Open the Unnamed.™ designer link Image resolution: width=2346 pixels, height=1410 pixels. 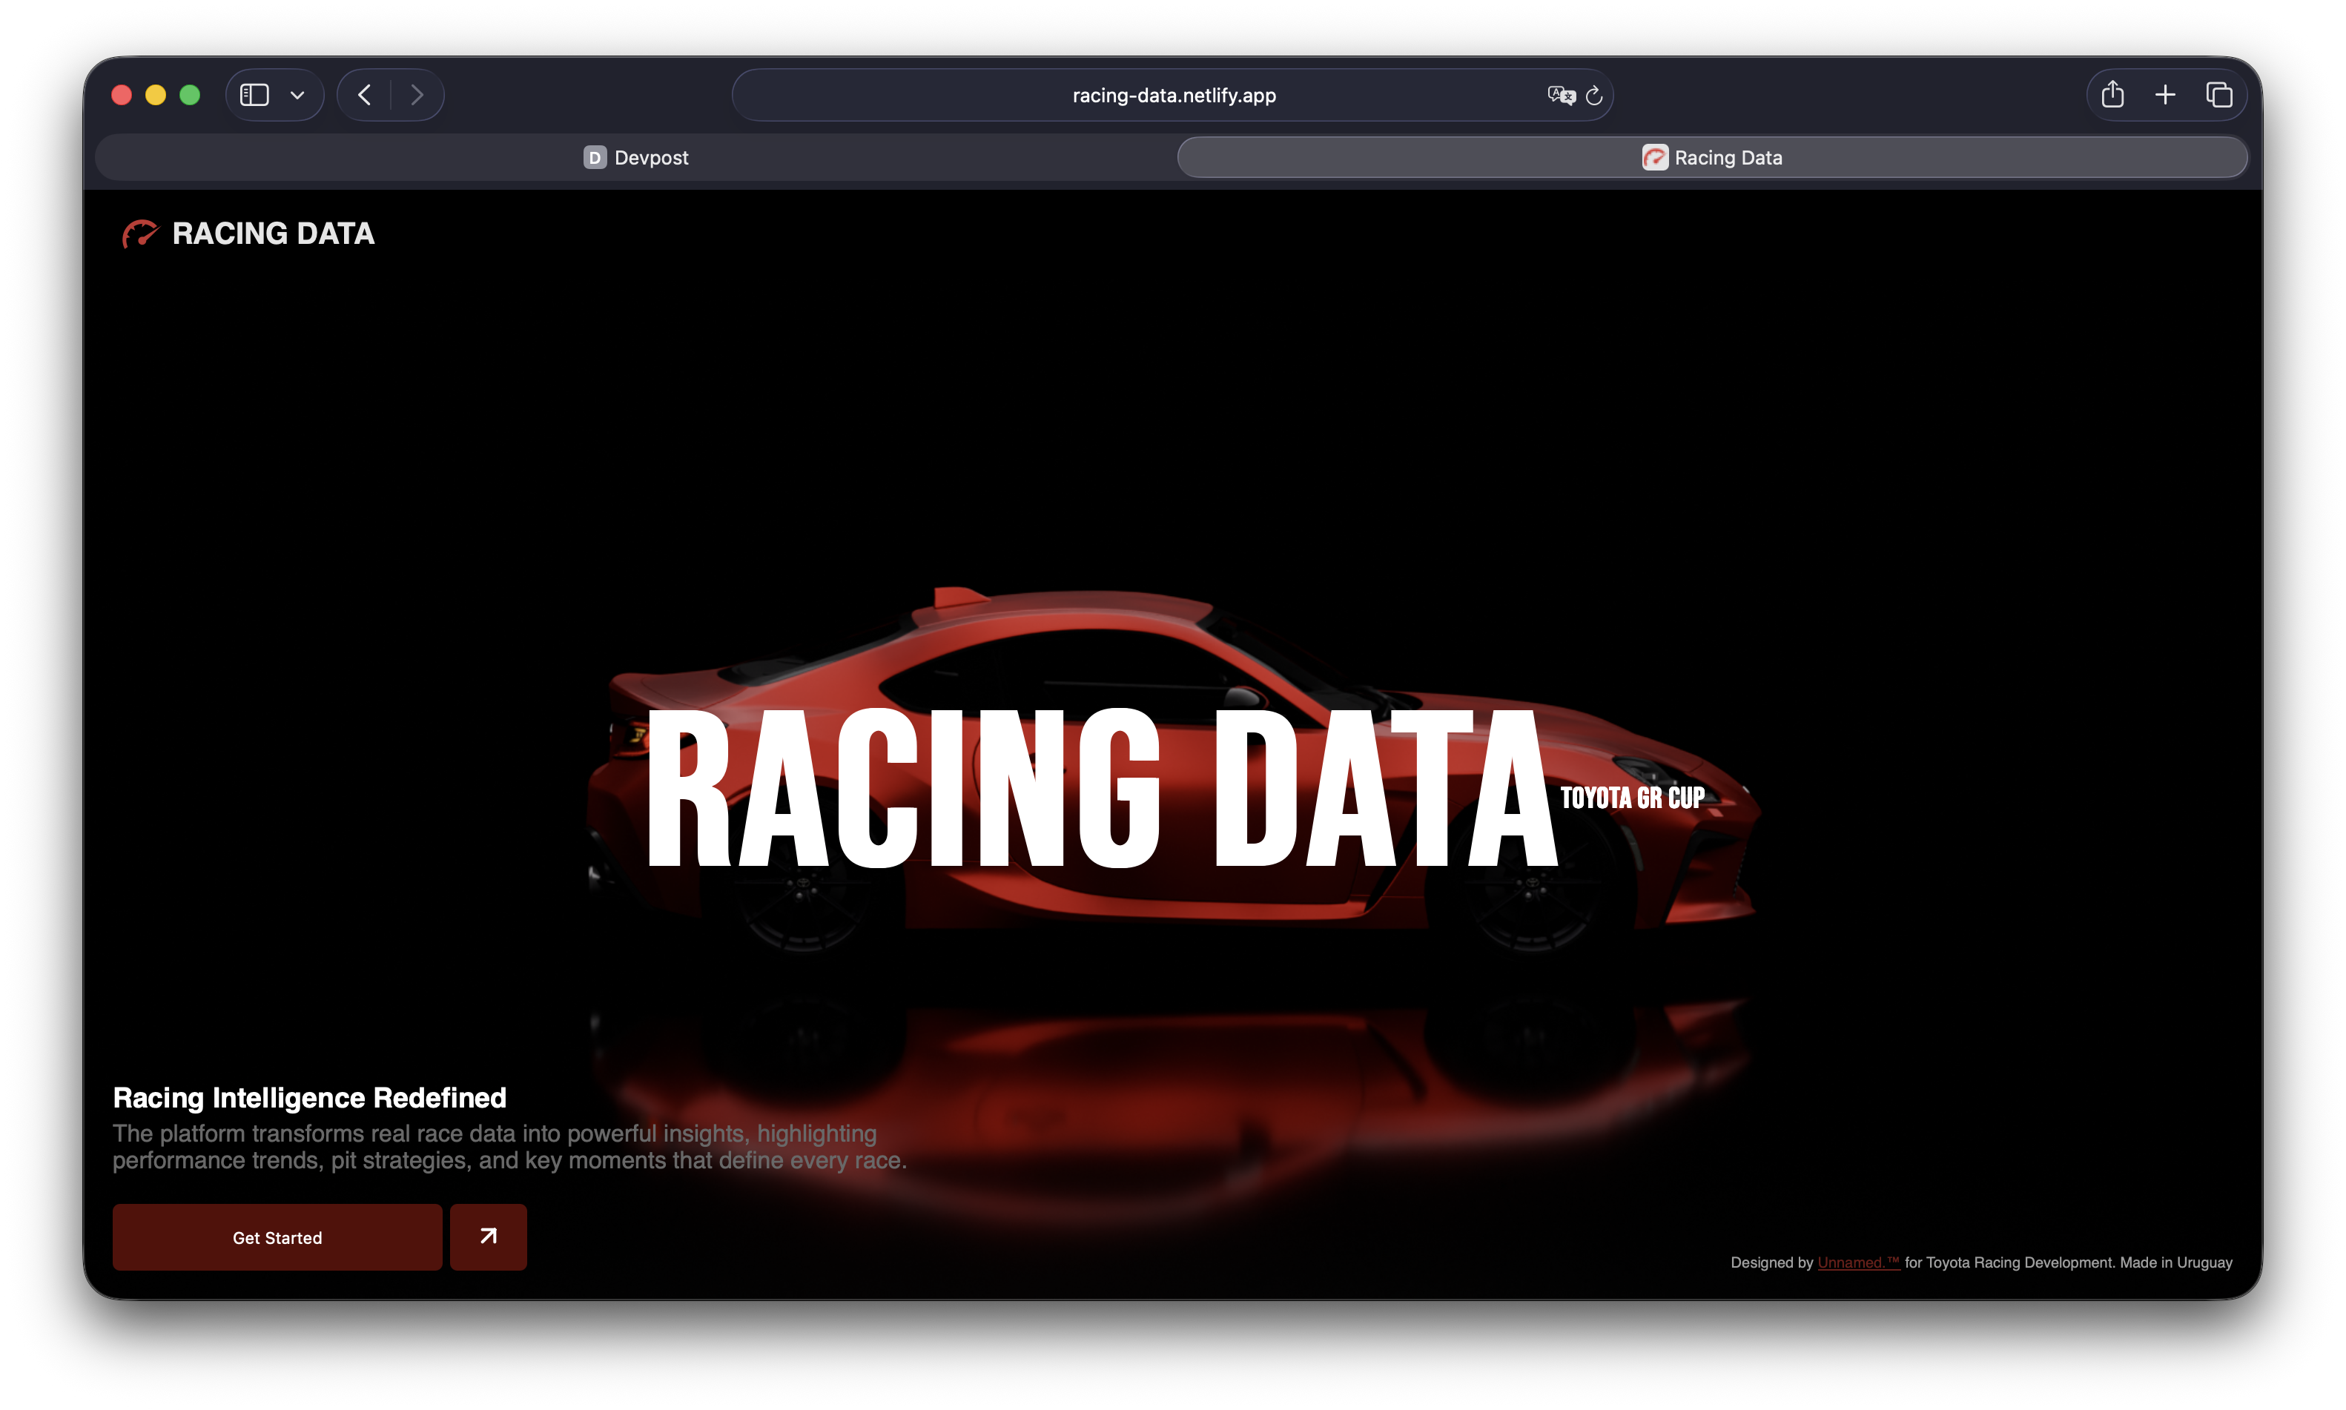tap(1857, 1262)
